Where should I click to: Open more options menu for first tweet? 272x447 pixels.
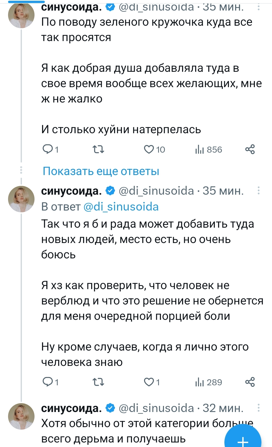(259, 7)
